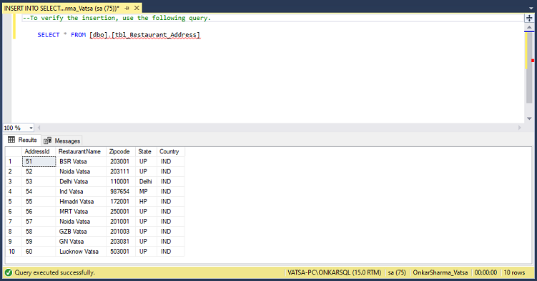Select the cell MRT Vatsa
537x281 pixels.
click(x=81, y=211)
